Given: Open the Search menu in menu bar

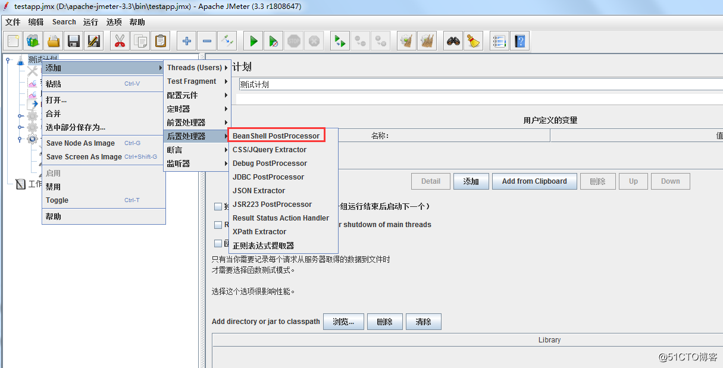Looking at the screenshot, I should coord(64,22).
